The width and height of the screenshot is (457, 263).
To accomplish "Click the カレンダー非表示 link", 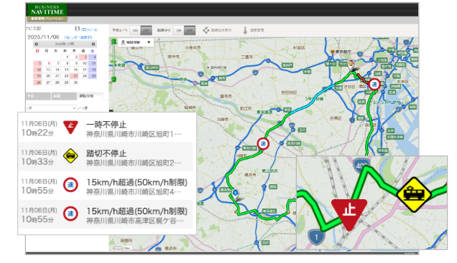I will [78, 37].
